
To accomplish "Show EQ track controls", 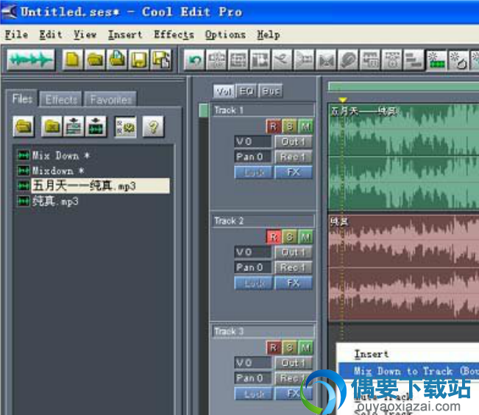I will pyautogui.click(x=246, y=91).
